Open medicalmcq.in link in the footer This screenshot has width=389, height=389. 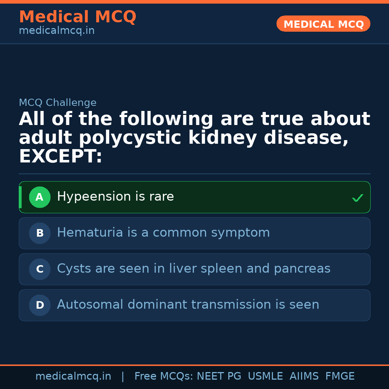click(x=73, y=376)
